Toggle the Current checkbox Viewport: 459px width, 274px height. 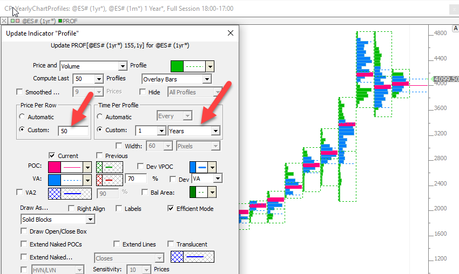(x=52, y=155)
